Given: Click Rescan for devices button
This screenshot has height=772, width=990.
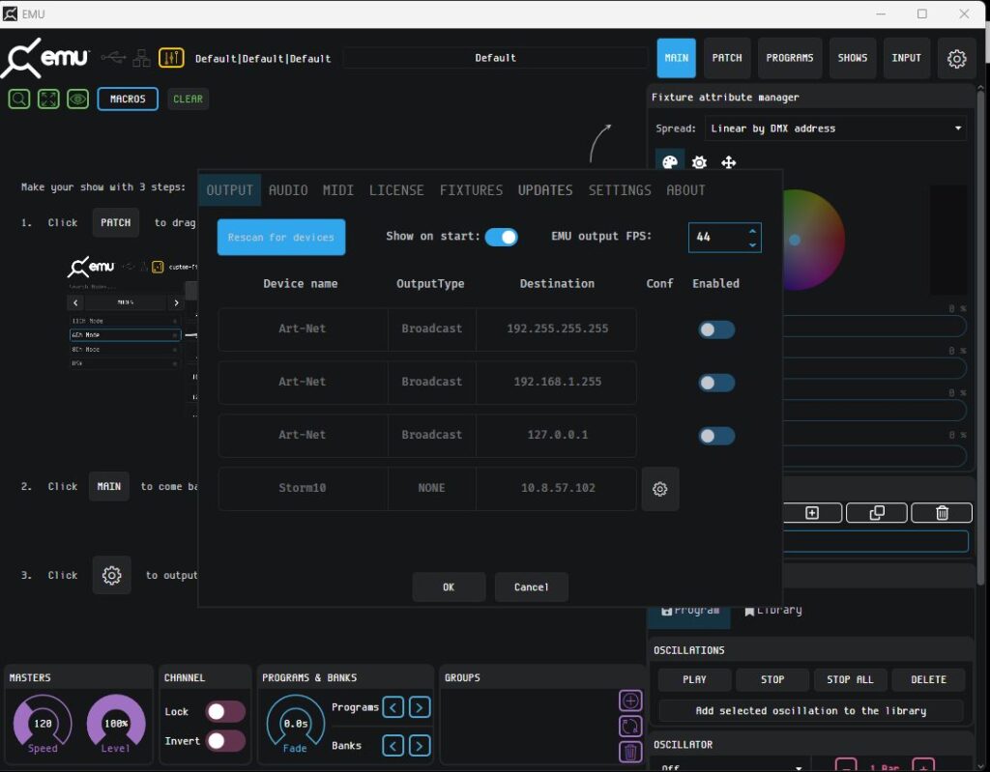Looking at the screenshot, I should [281, 238].
